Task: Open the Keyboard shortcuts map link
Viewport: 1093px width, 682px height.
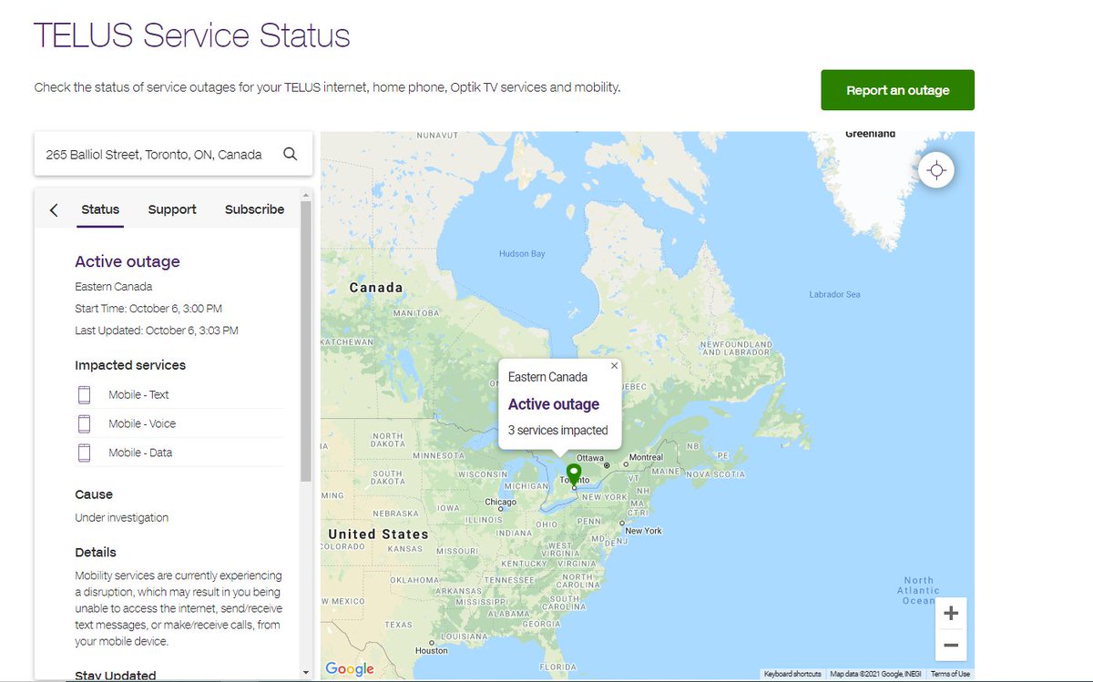Action: point(792,674)
